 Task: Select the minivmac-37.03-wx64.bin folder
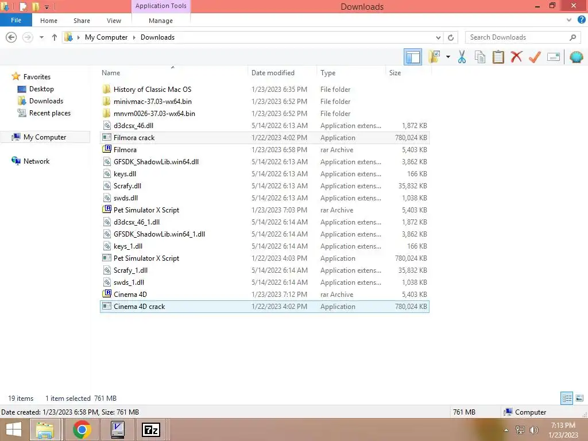click(264, 101)
